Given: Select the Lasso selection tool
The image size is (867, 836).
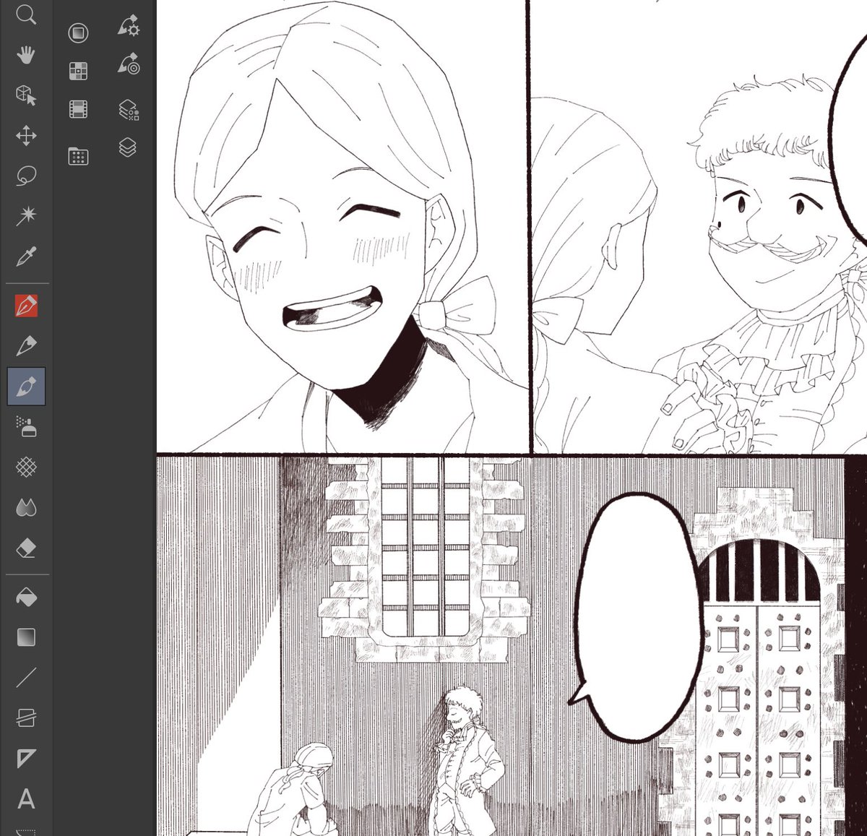Looking at the screenshot, I should [x=26, y=176].
